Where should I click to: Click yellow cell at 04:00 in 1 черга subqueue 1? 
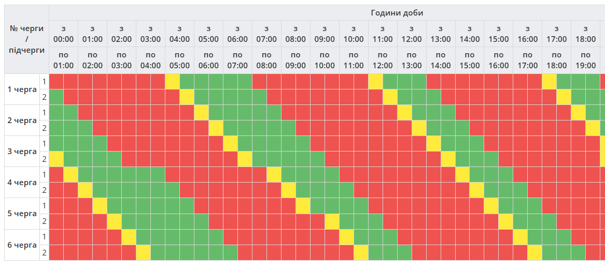point(172,82)
